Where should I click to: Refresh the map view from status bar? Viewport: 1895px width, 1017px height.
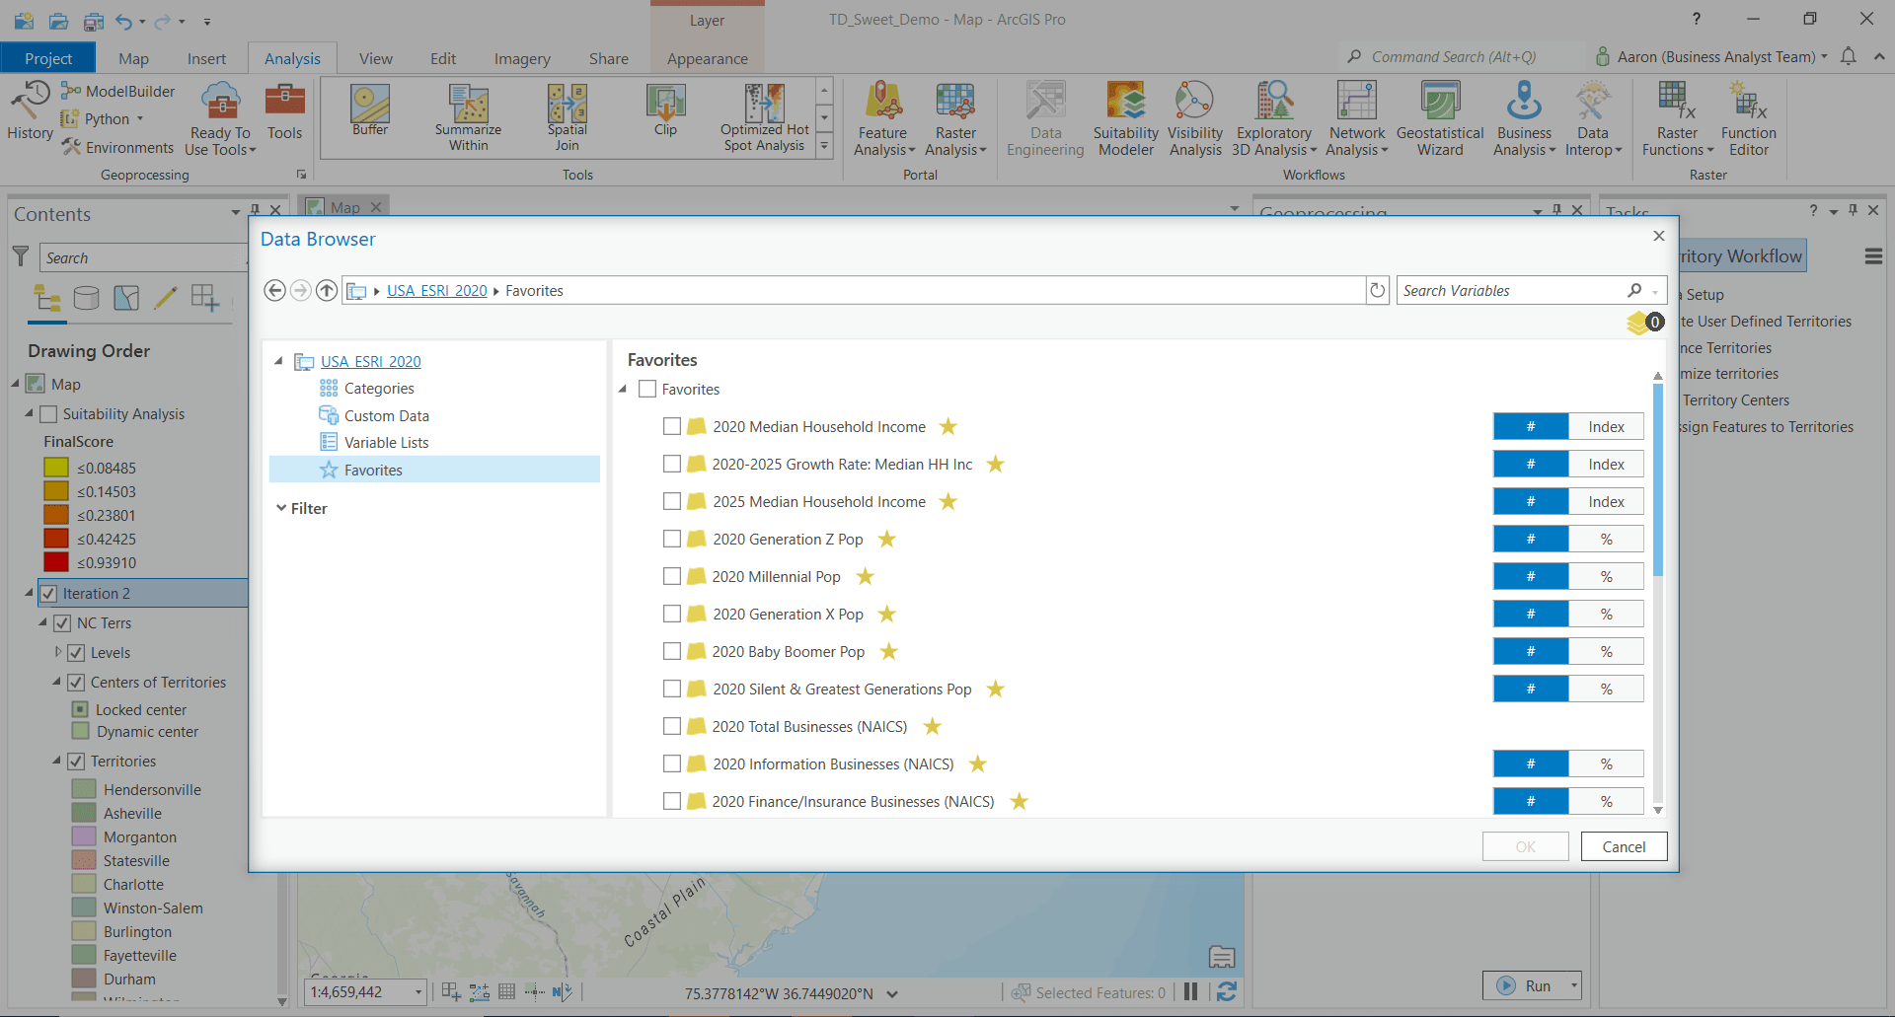coord(1226,991)
